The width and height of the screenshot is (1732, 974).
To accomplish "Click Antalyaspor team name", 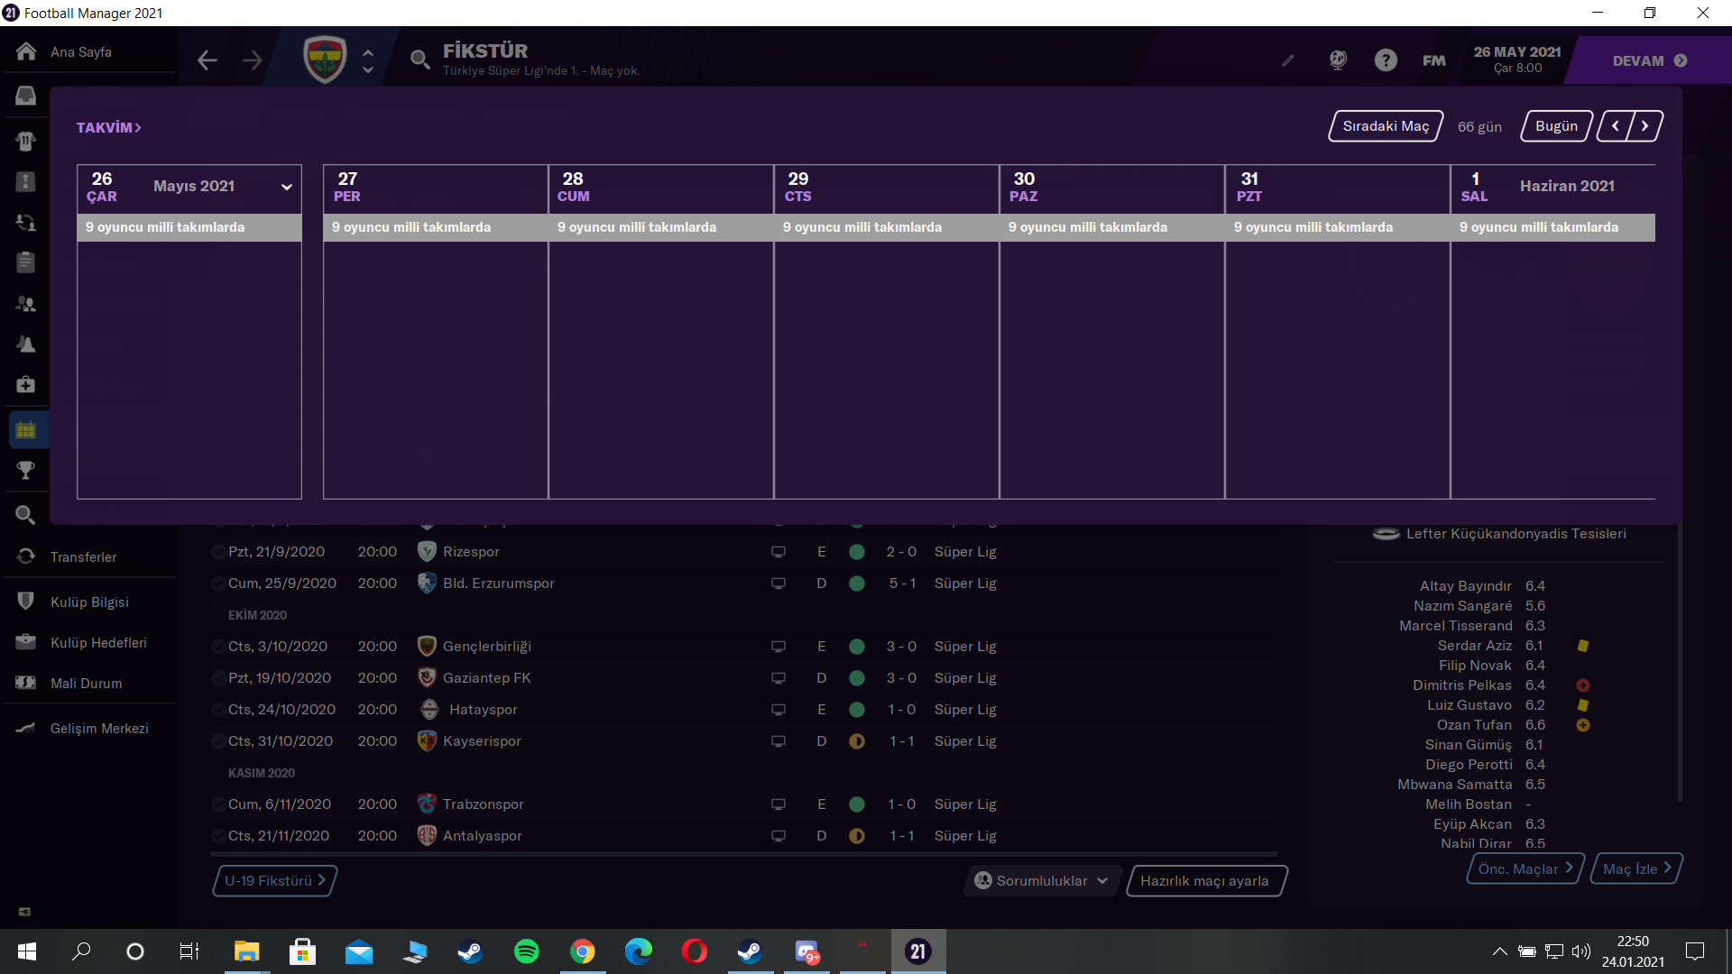I will click(483, 836).
